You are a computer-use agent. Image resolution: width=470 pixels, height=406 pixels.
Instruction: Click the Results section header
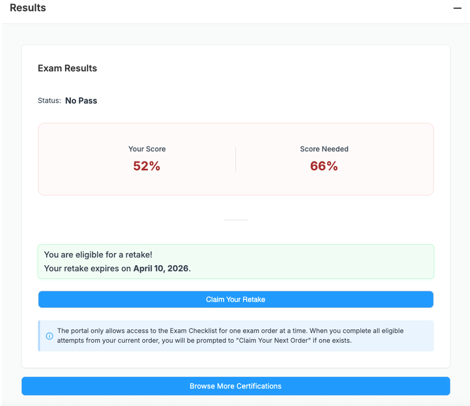click(28, 8)
